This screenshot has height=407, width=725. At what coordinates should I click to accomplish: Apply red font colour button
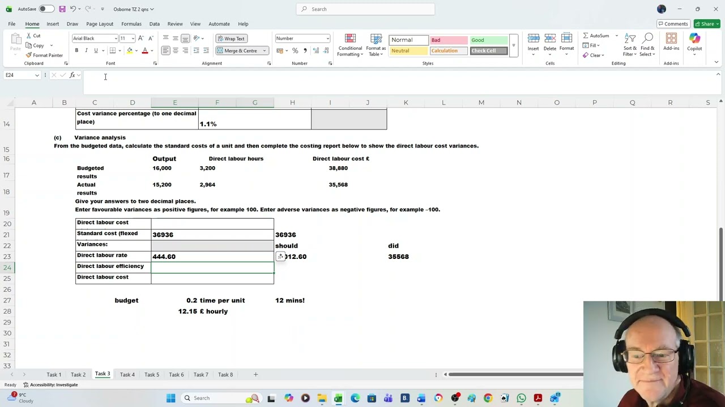[x=145, y=51]
